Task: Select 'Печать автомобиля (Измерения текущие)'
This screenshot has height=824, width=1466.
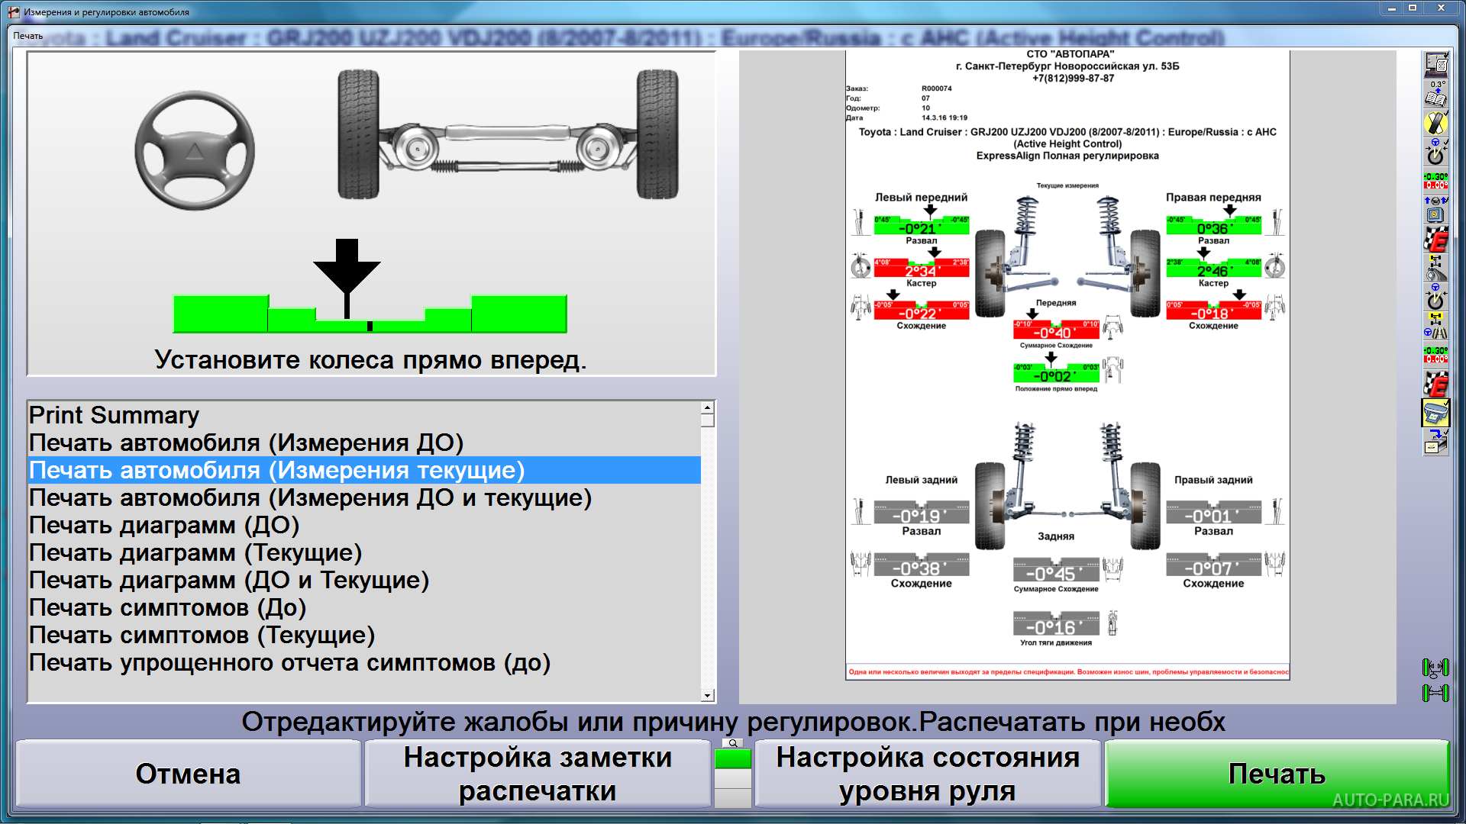Action: click(x=364, y=470)
